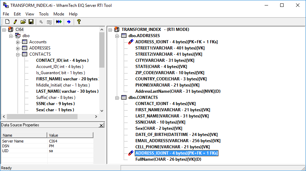
Task: Click the Accounts table icon
Action: pyautogui.click(x=24, y=42)
